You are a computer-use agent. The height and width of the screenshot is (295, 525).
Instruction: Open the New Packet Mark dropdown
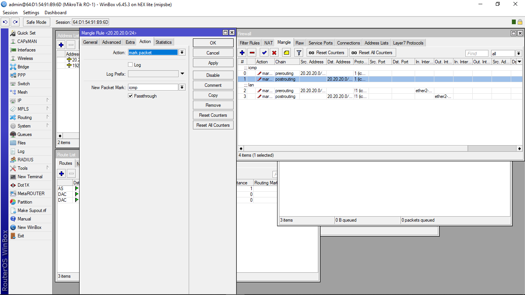tap(182, 88)
